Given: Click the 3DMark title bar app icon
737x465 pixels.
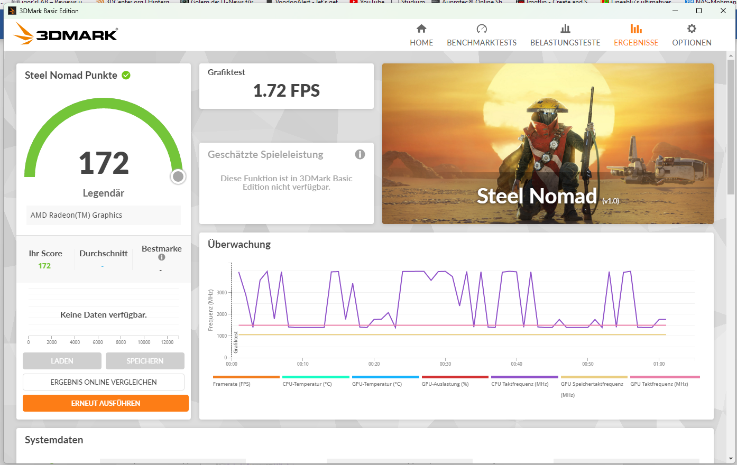Looking at the screenshot, I should 12,11.
